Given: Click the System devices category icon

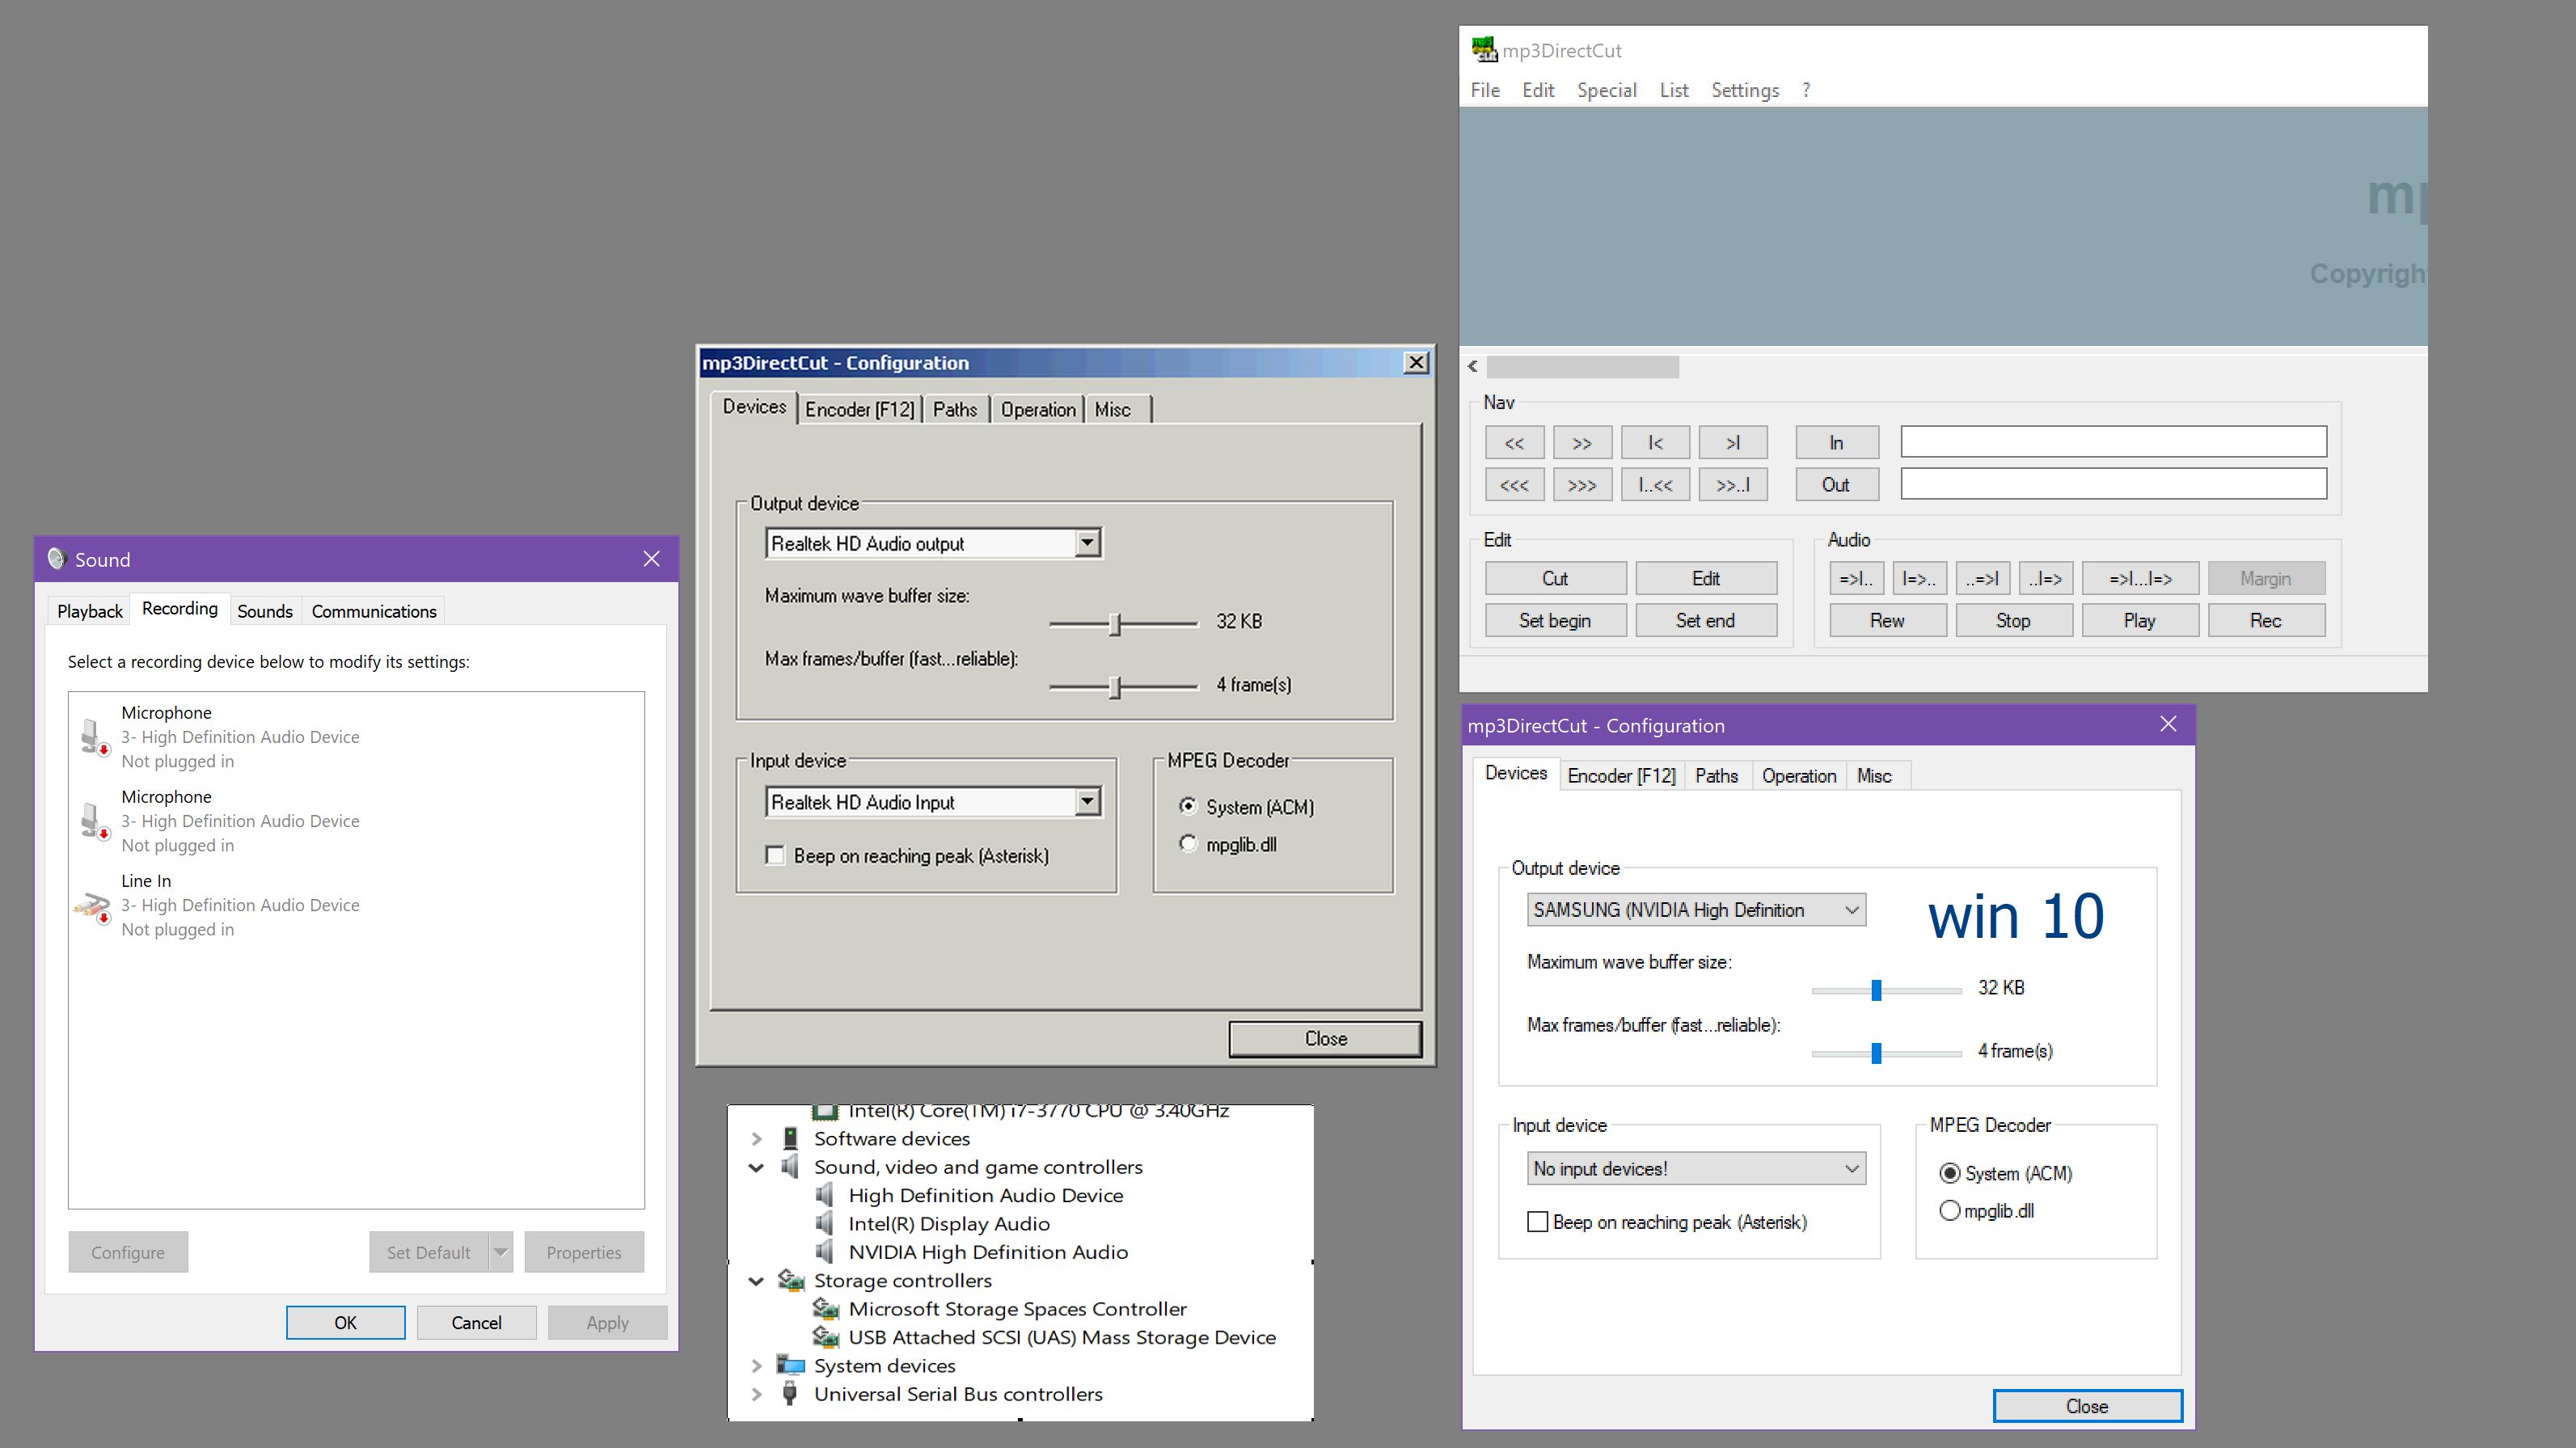Looking at the screenshot, I should pyautogui.click(x=791, y=1365).
